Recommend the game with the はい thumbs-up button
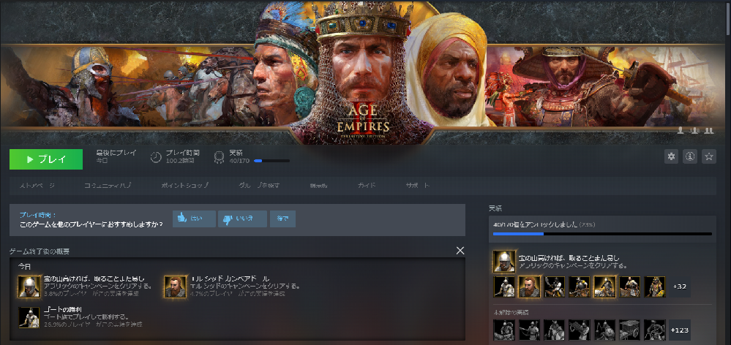The height and width of the screenshot is (345, 731). pyautogui.click(x=194, y=219)
